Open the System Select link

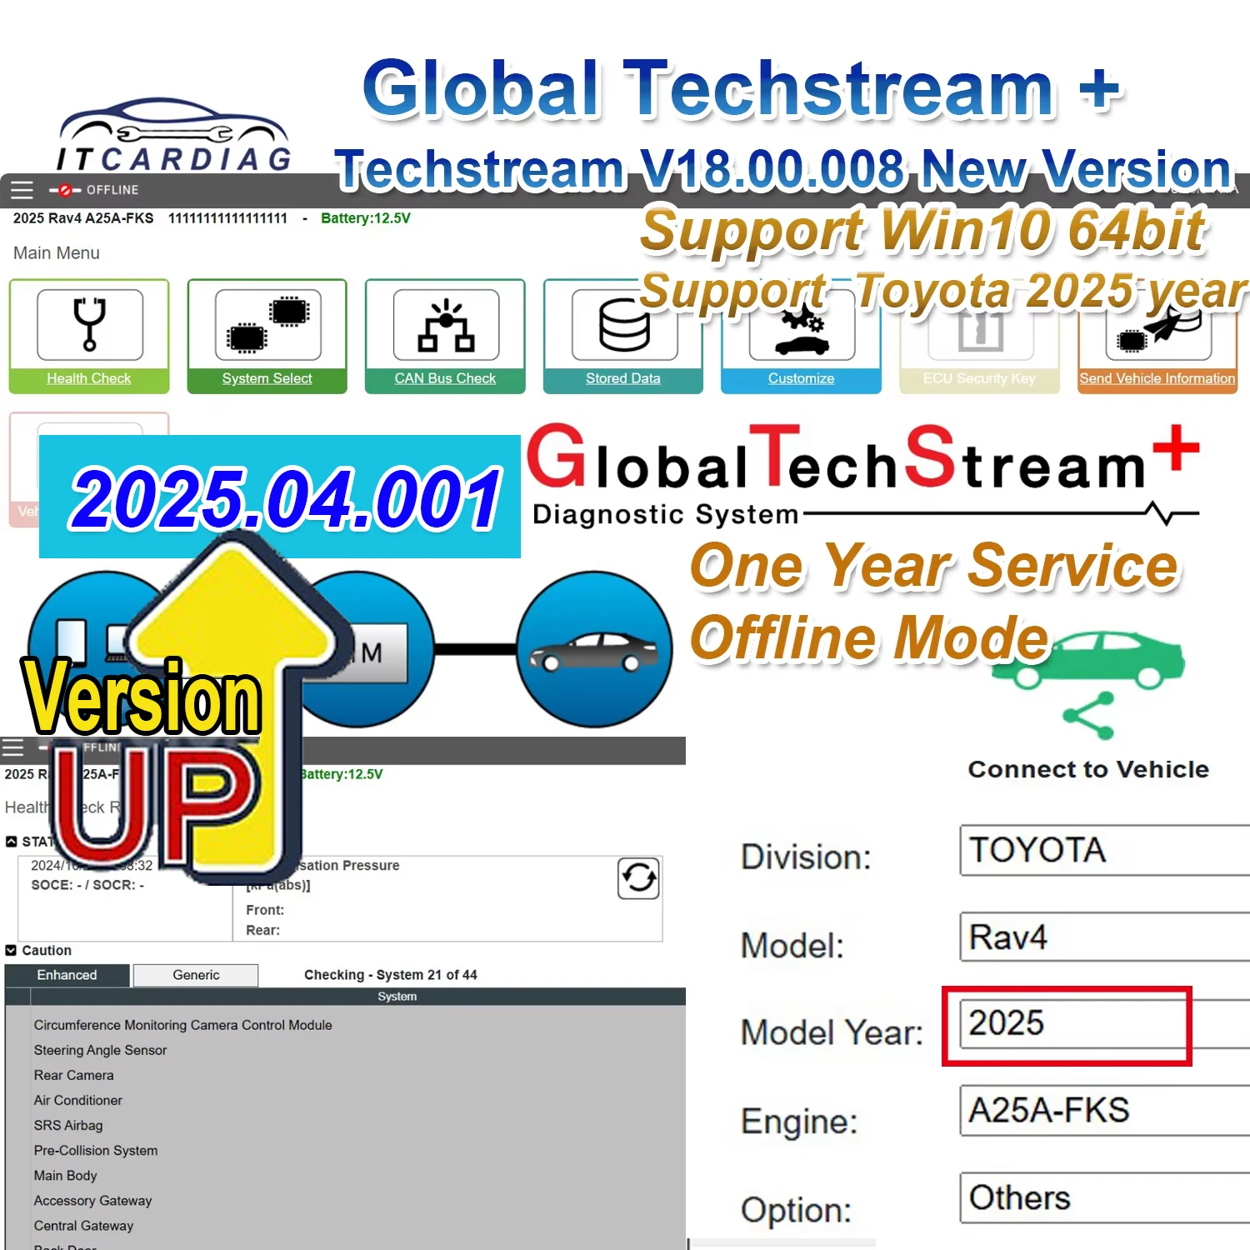point(267,378)
